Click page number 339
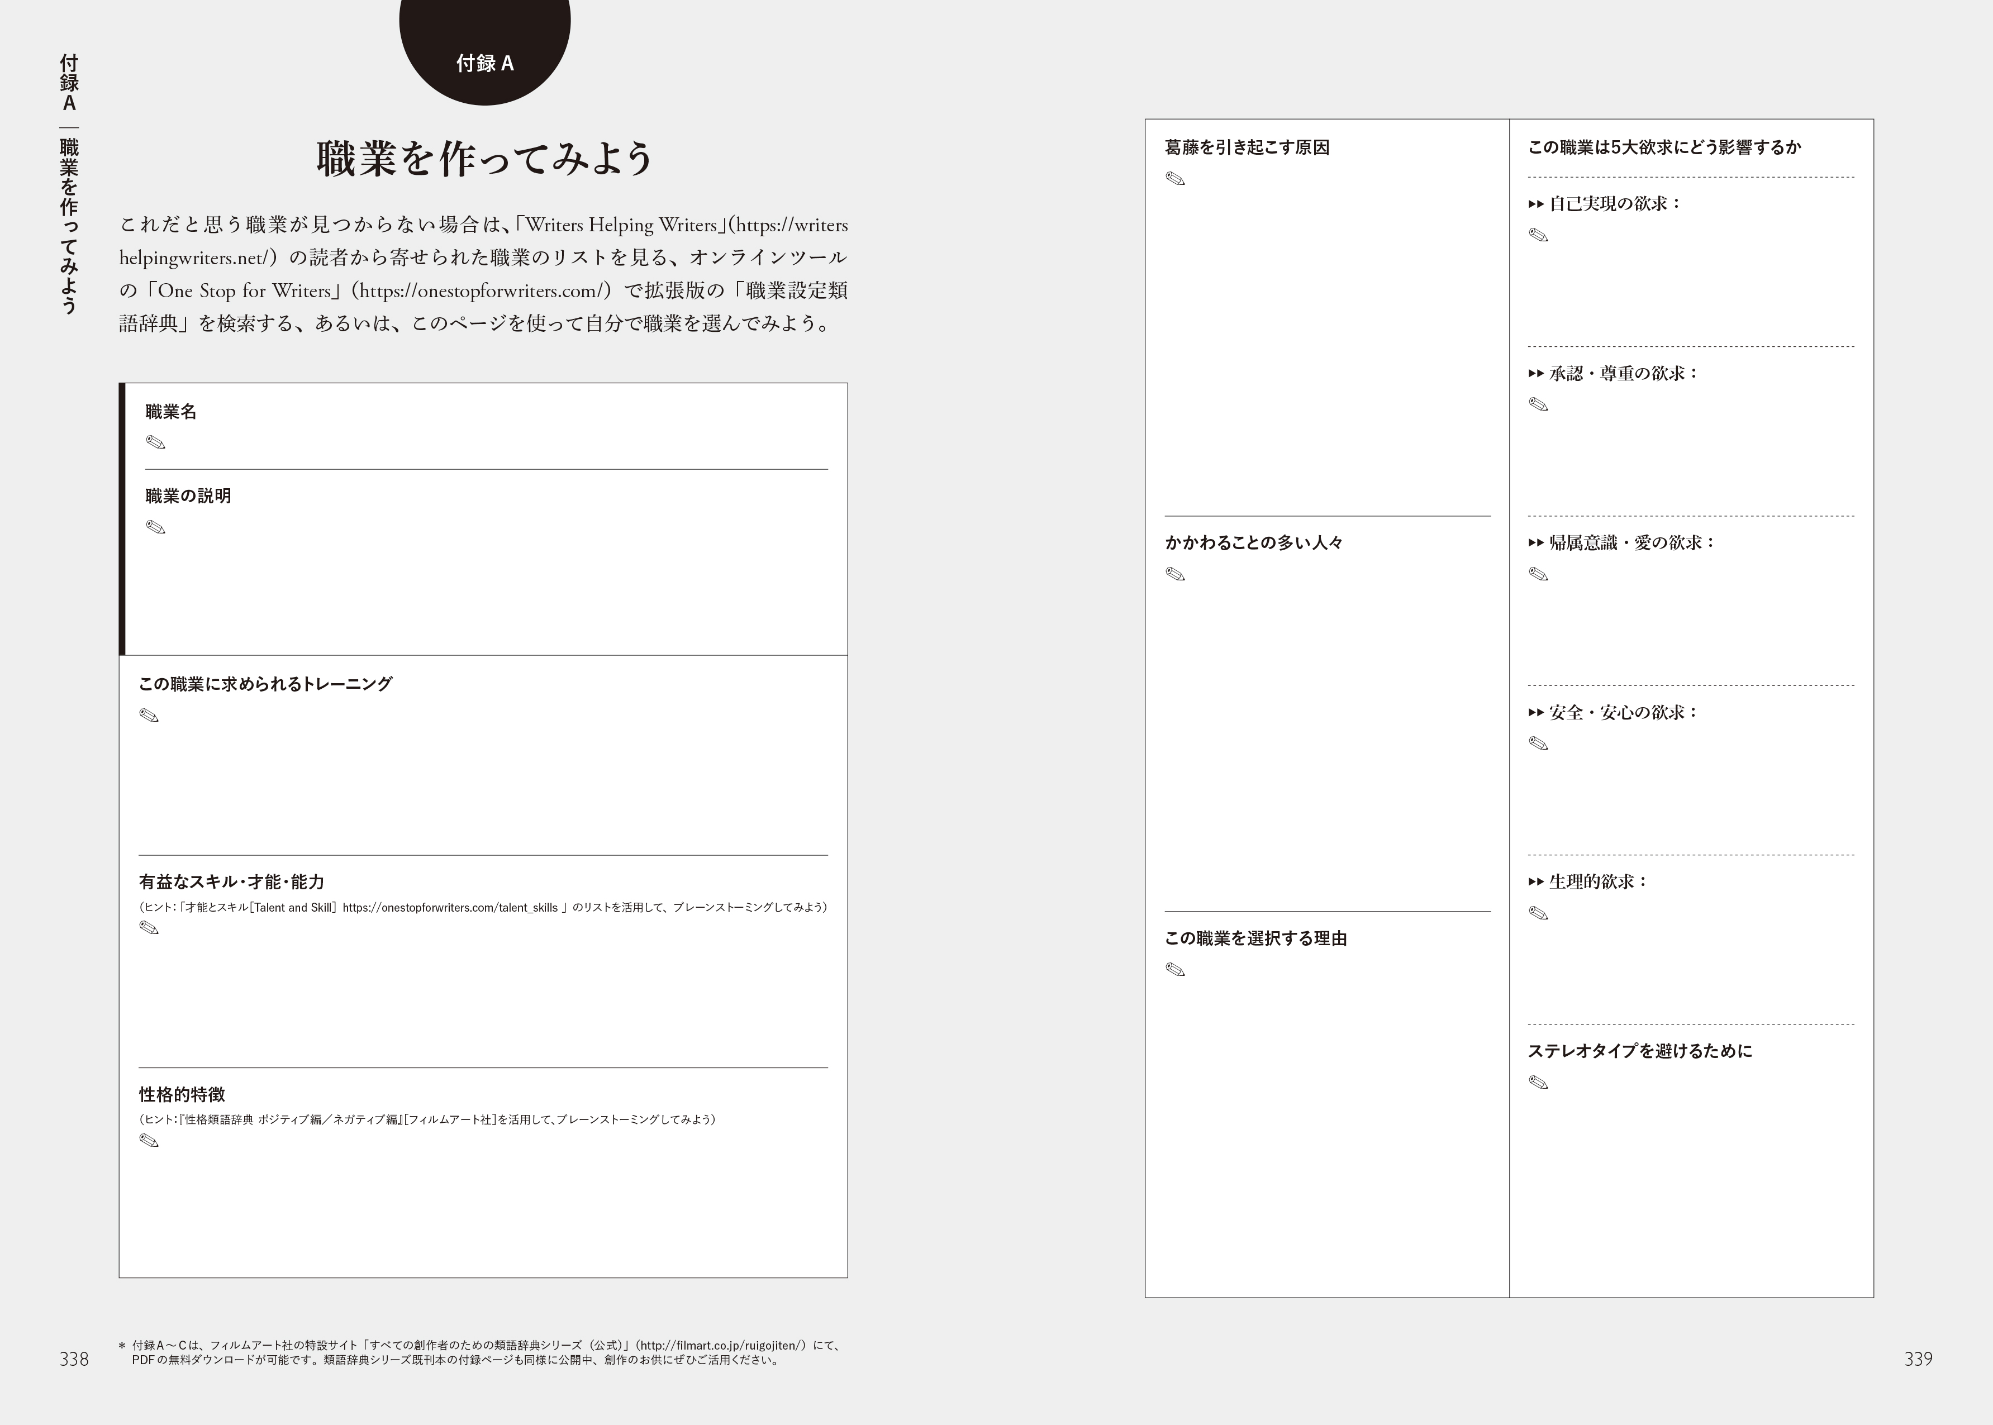 pyautogui.click(x=1918, y=1359)
